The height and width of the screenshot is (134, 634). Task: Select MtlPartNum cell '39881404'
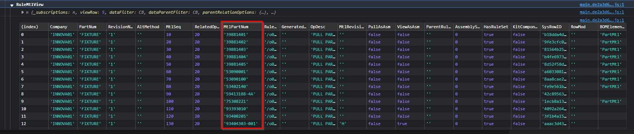243,57
